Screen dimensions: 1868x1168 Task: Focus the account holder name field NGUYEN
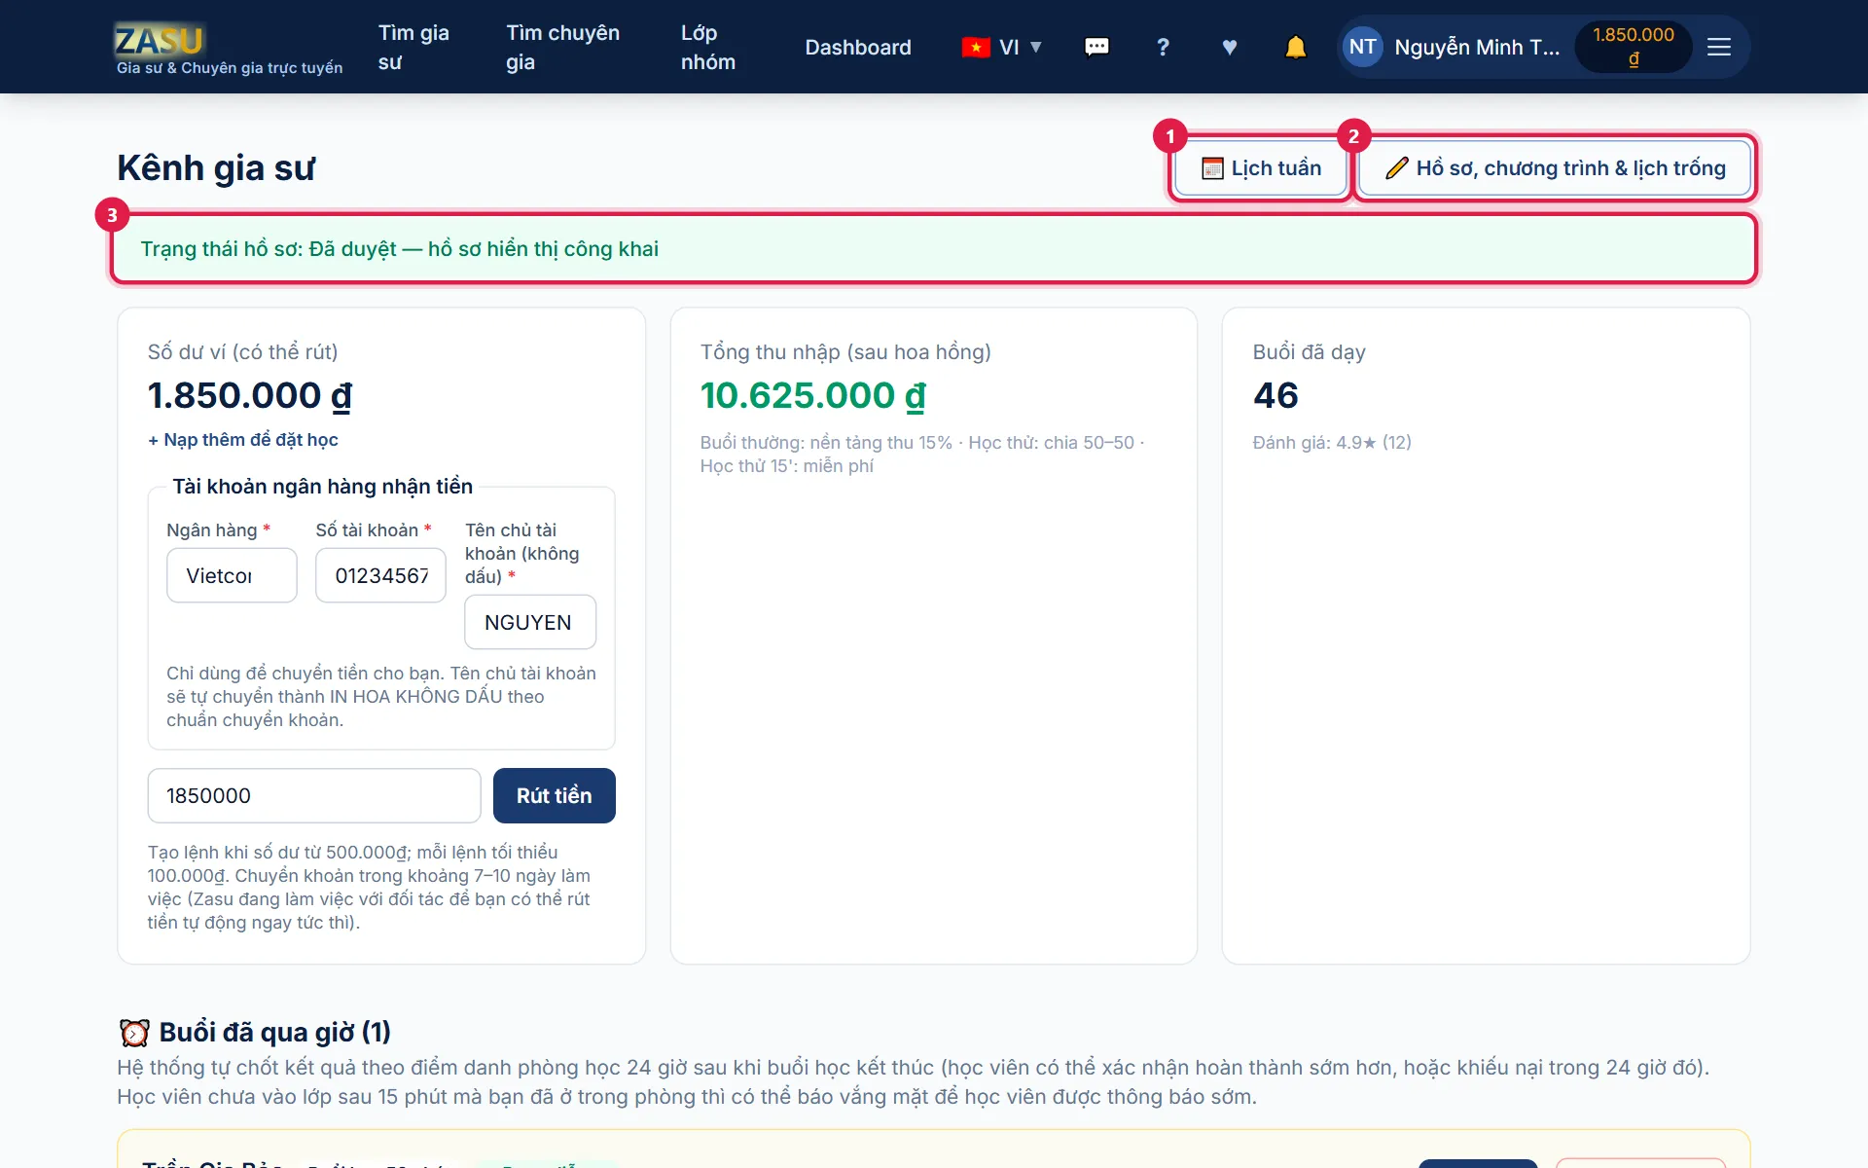tap(530, 622)
